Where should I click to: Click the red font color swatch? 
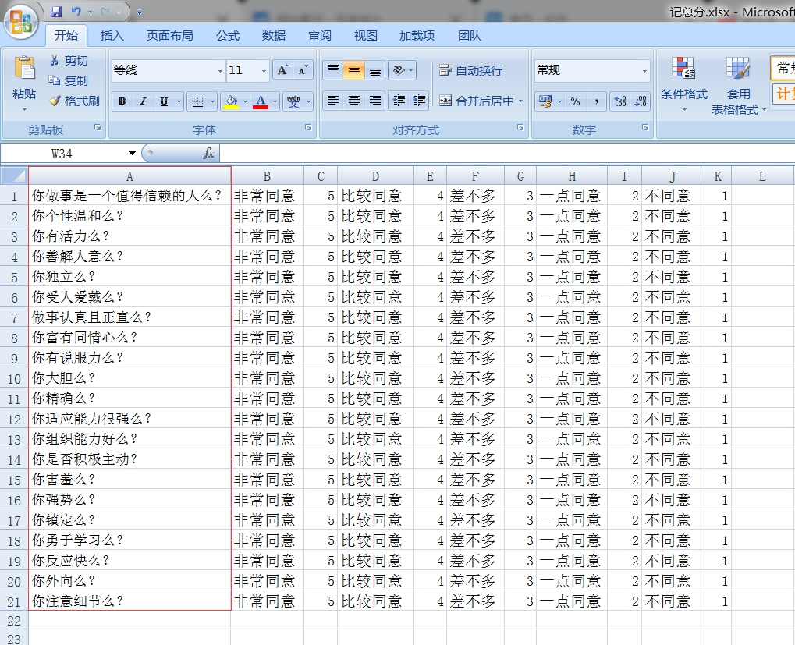(261, 101)
